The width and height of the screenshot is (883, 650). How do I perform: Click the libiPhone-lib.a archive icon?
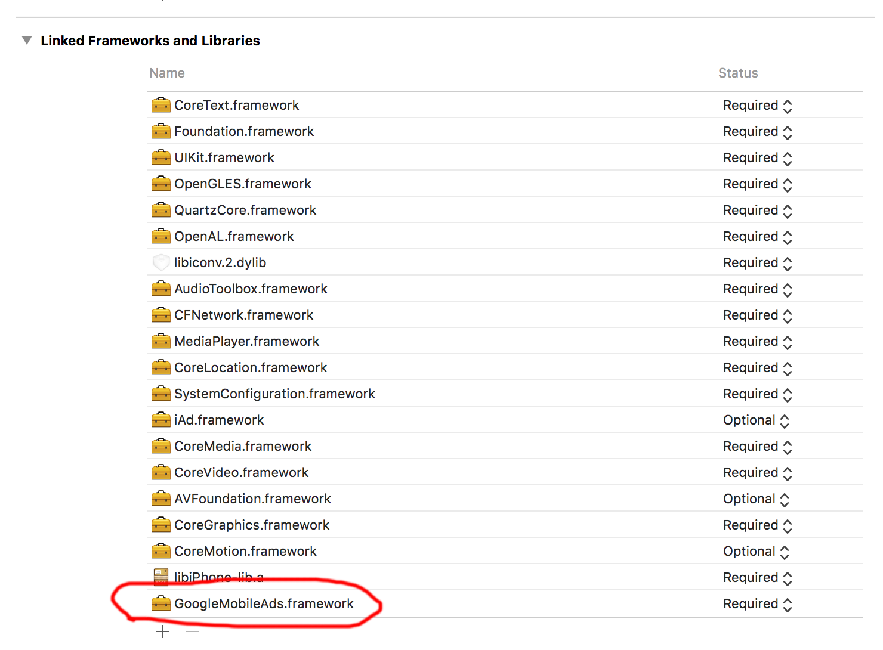coord(160,577)
